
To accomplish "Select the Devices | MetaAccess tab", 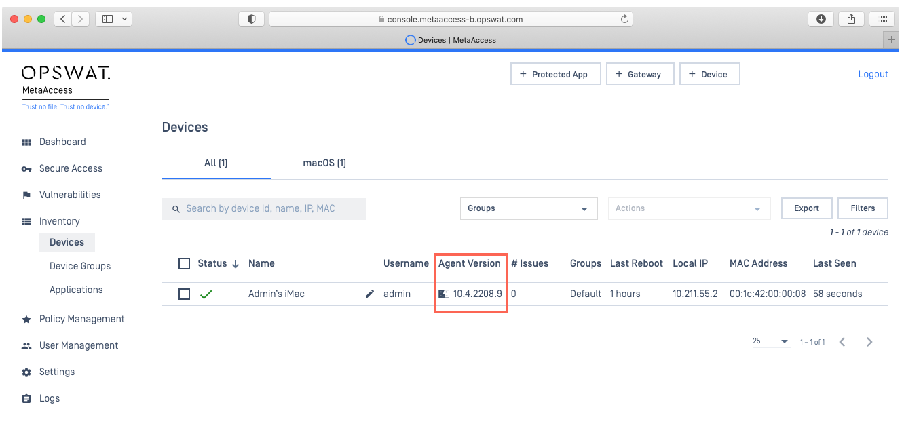I will point(451,40).
